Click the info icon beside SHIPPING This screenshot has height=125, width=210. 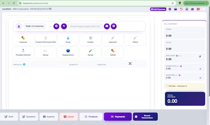179,75
